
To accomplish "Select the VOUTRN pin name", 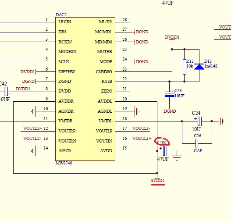I will 68,141.
